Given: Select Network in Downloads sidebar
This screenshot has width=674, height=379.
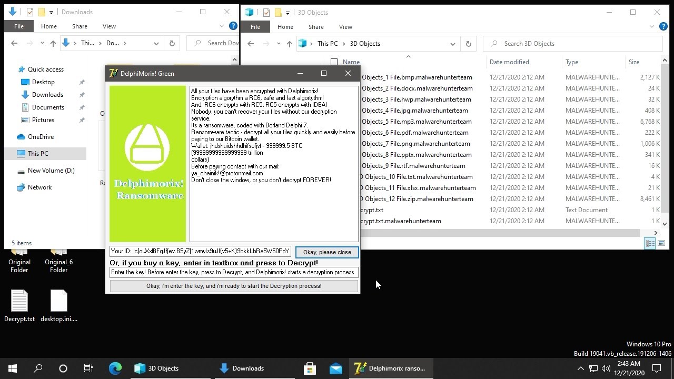Looking at the screenshot, I should tap(39, 187).
